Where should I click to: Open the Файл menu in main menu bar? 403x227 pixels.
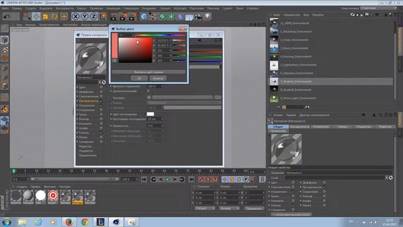tap(6, 8)
